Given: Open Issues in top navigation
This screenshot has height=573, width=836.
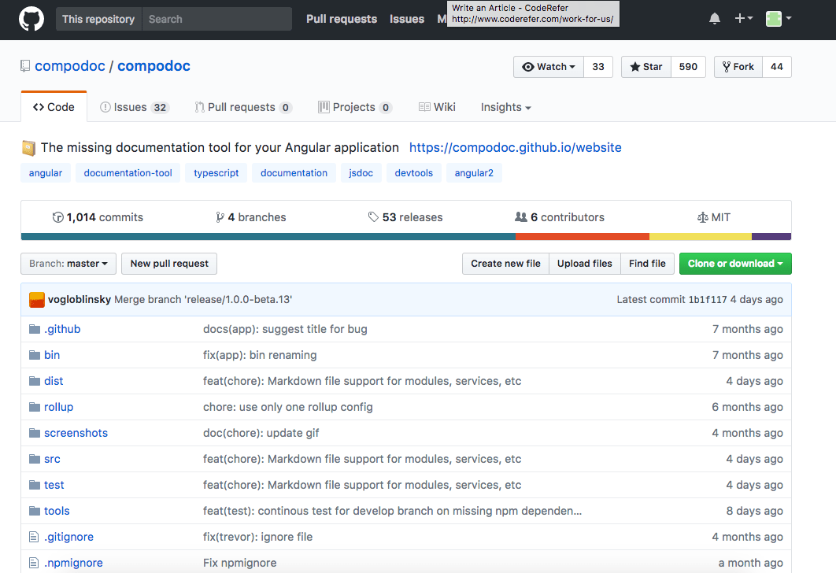Looking at the screenshot, I should (x=407, y=19).
